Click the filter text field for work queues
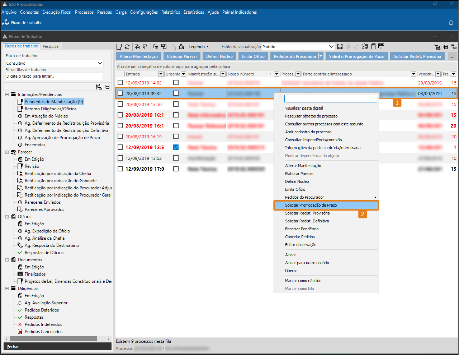This screenshot has width=459, height=355. point(54,76)
